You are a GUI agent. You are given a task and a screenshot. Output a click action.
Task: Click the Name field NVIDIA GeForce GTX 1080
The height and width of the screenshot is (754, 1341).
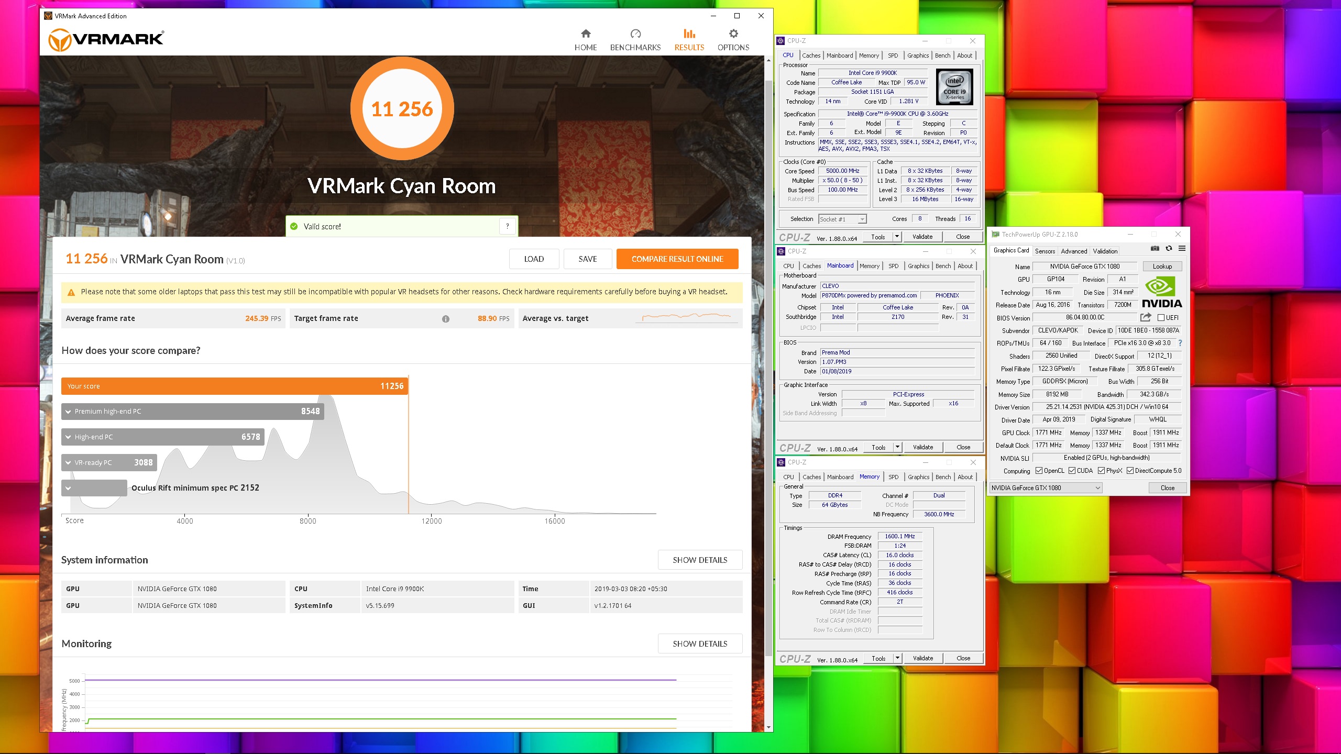tap(1084, 267)
